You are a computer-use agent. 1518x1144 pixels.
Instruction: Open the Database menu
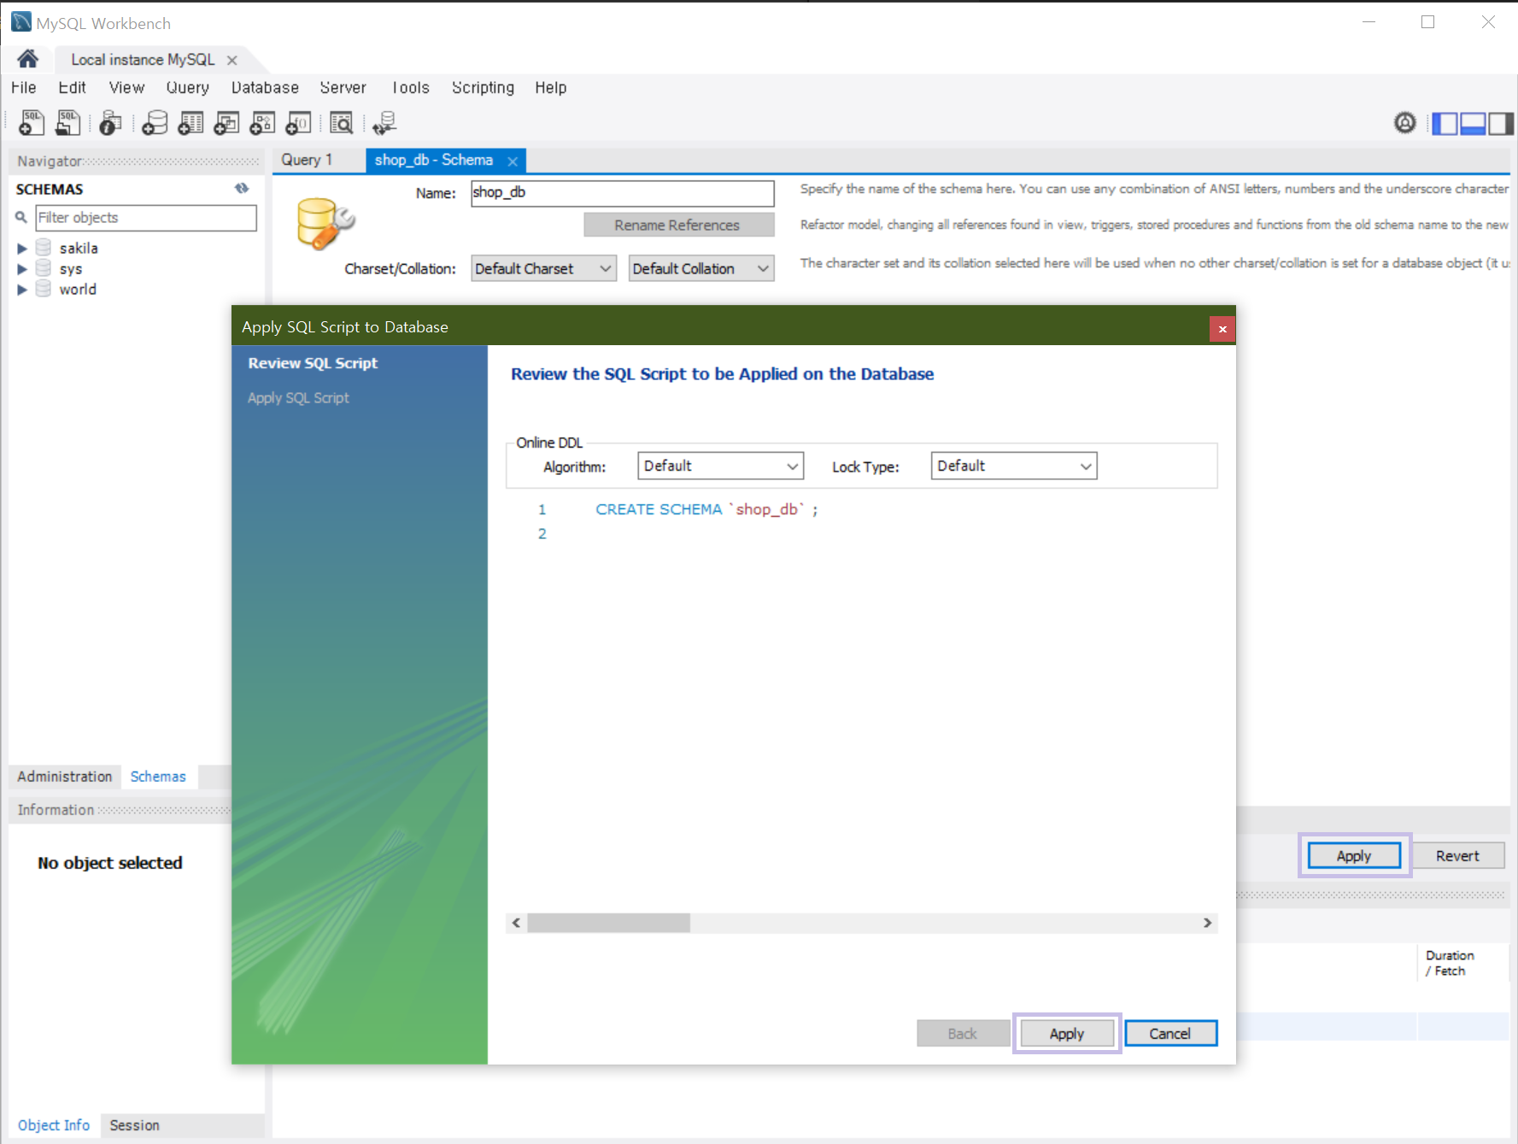pos(265,87)
